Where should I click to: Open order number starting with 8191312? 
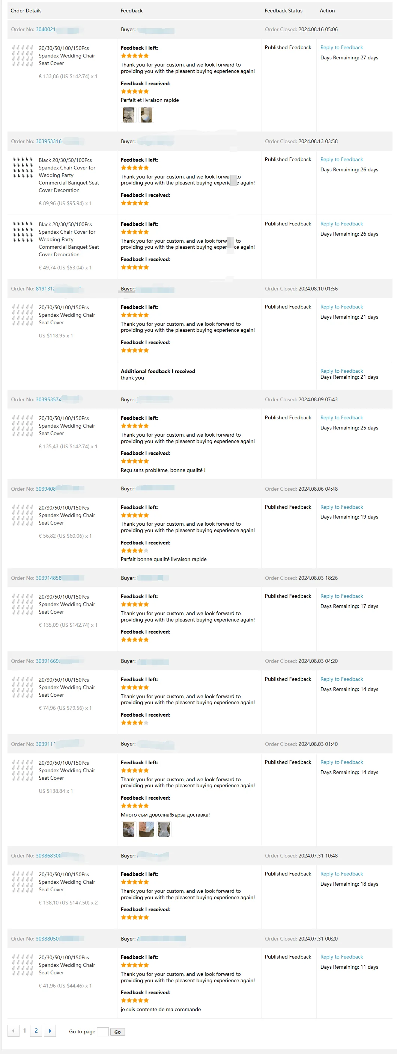pyautogui.click(x=45, y=289)
